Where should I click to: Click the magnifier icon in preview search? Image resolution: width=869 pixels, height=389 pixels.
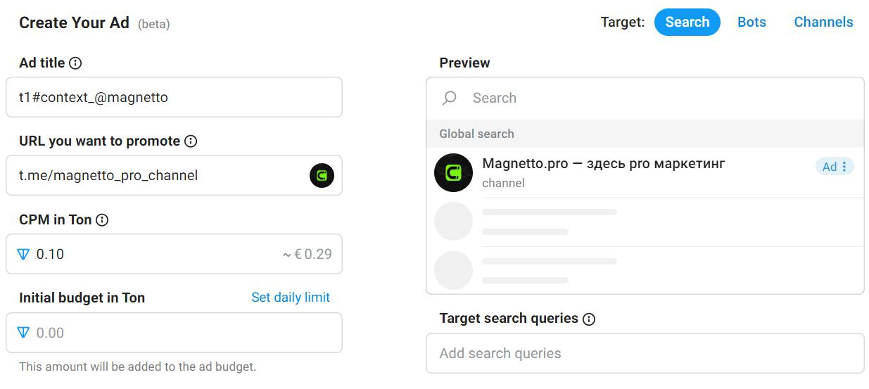click(x=450, y=98)
